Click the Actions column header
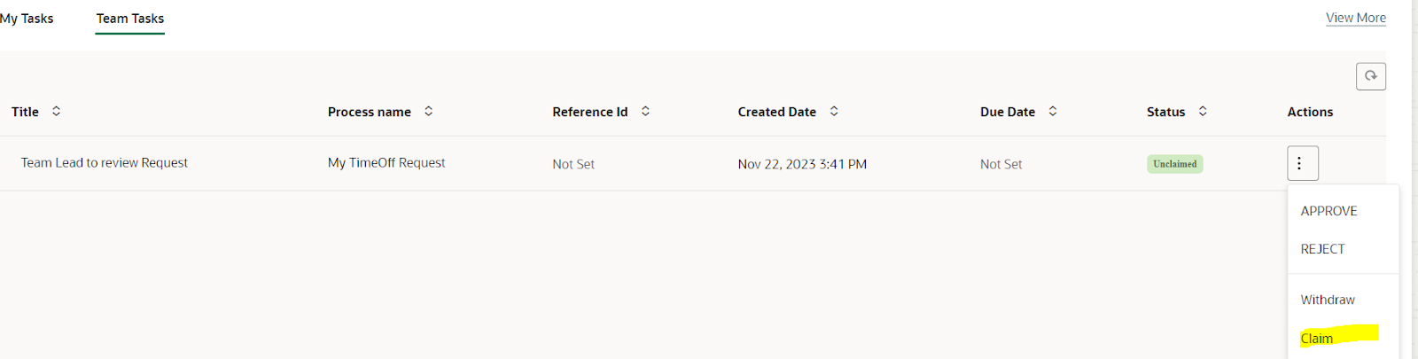 [1310, 112]
